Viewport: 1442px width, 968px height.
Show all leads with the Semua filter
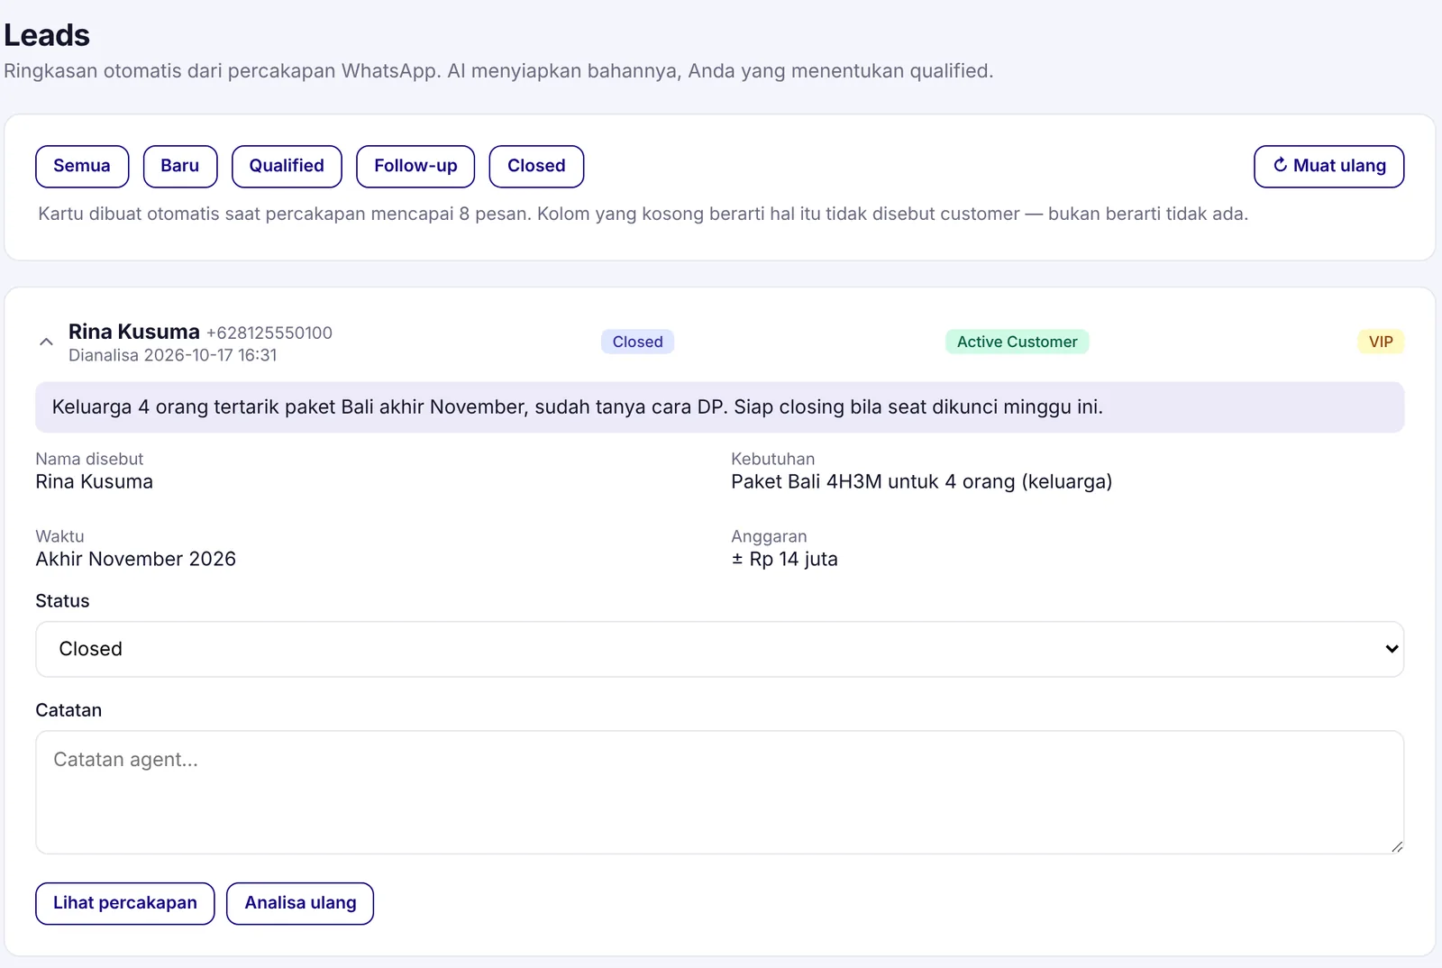pos(82,167)
